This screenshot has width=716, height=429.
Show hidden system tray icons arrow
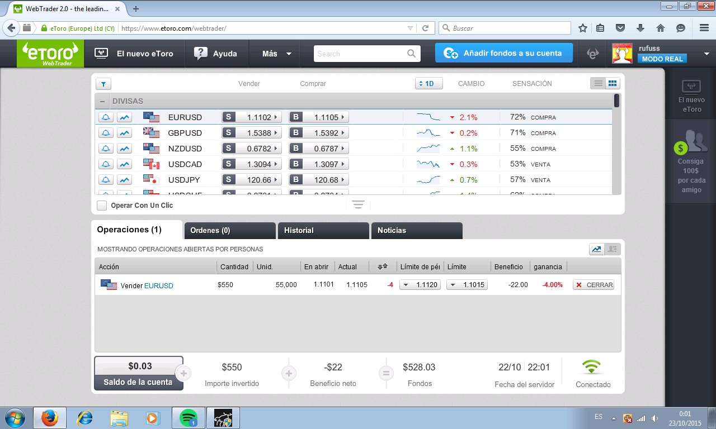614,418
